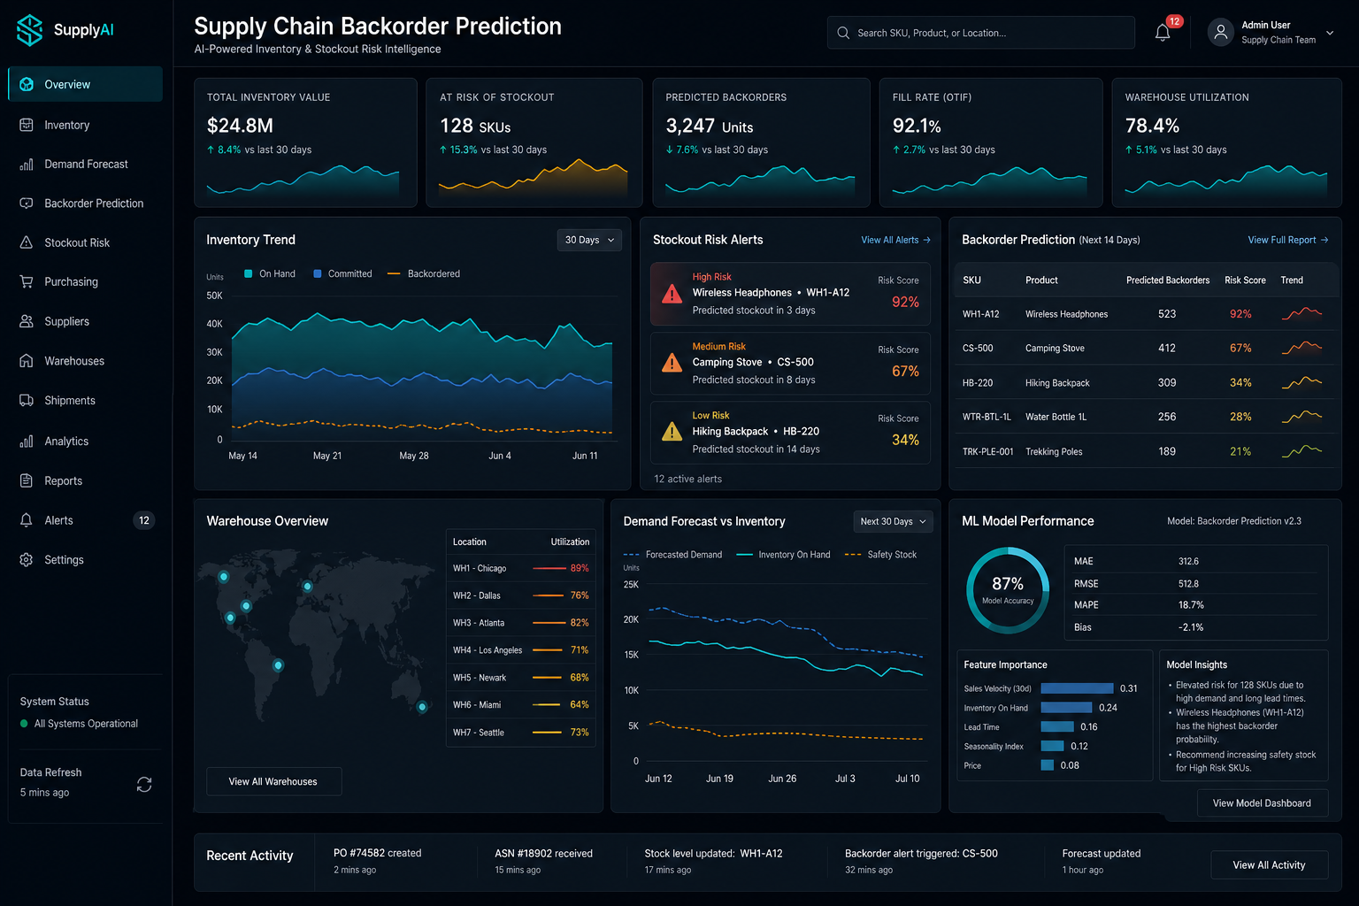Open the Next 30 Days dropdown
Viewport: 1359px width, 906px height.
[893, 521]
